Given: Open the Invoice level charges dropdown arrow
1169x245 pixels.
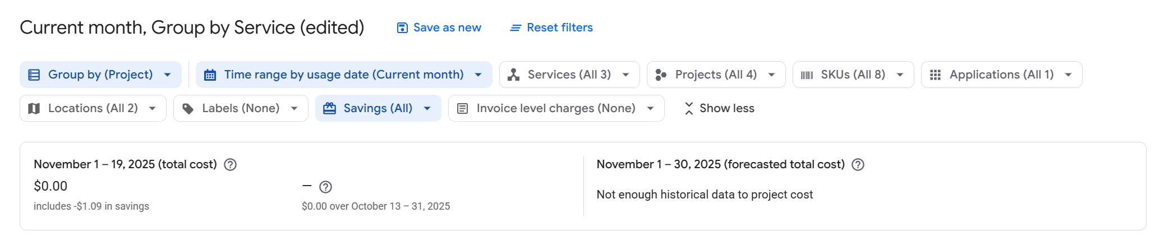Looking at the screenshot, I should 650,108.
